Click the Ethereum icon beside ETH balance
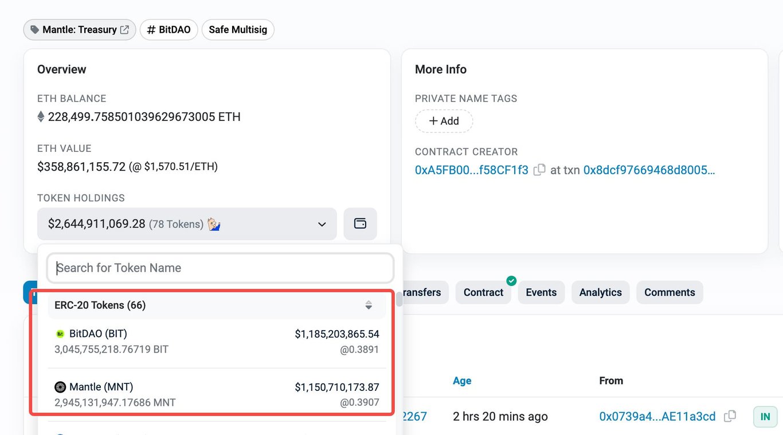The height and width of the screenshot is (435, 783). 41,117
